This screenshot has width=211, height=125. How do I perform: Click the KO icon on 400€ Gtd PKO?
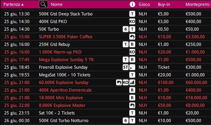tap(132, 21)
